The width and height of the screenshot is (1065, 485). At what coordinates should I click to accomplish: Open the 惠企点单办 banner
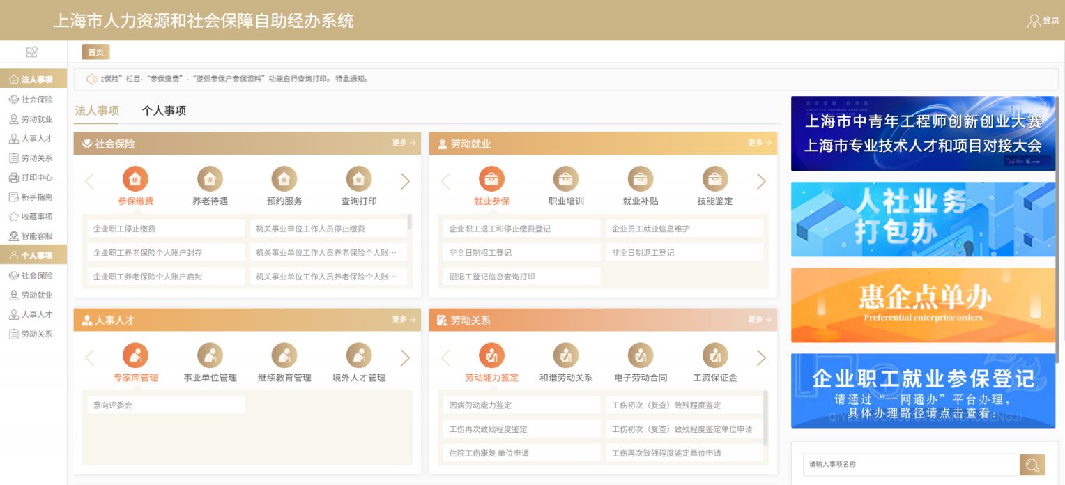tap(923, 305)
